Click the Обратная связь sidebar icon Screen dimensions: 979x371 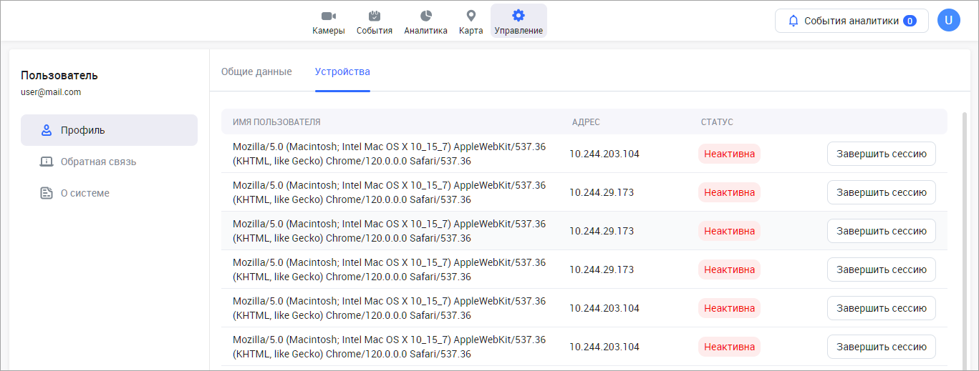47,162
